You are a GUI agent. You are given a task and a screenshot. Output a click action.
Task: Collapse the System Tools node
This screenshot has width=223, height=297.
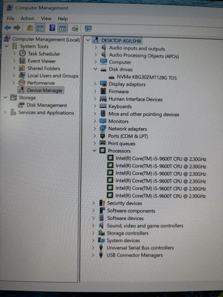pyautogui.click(x=6, y=46)
